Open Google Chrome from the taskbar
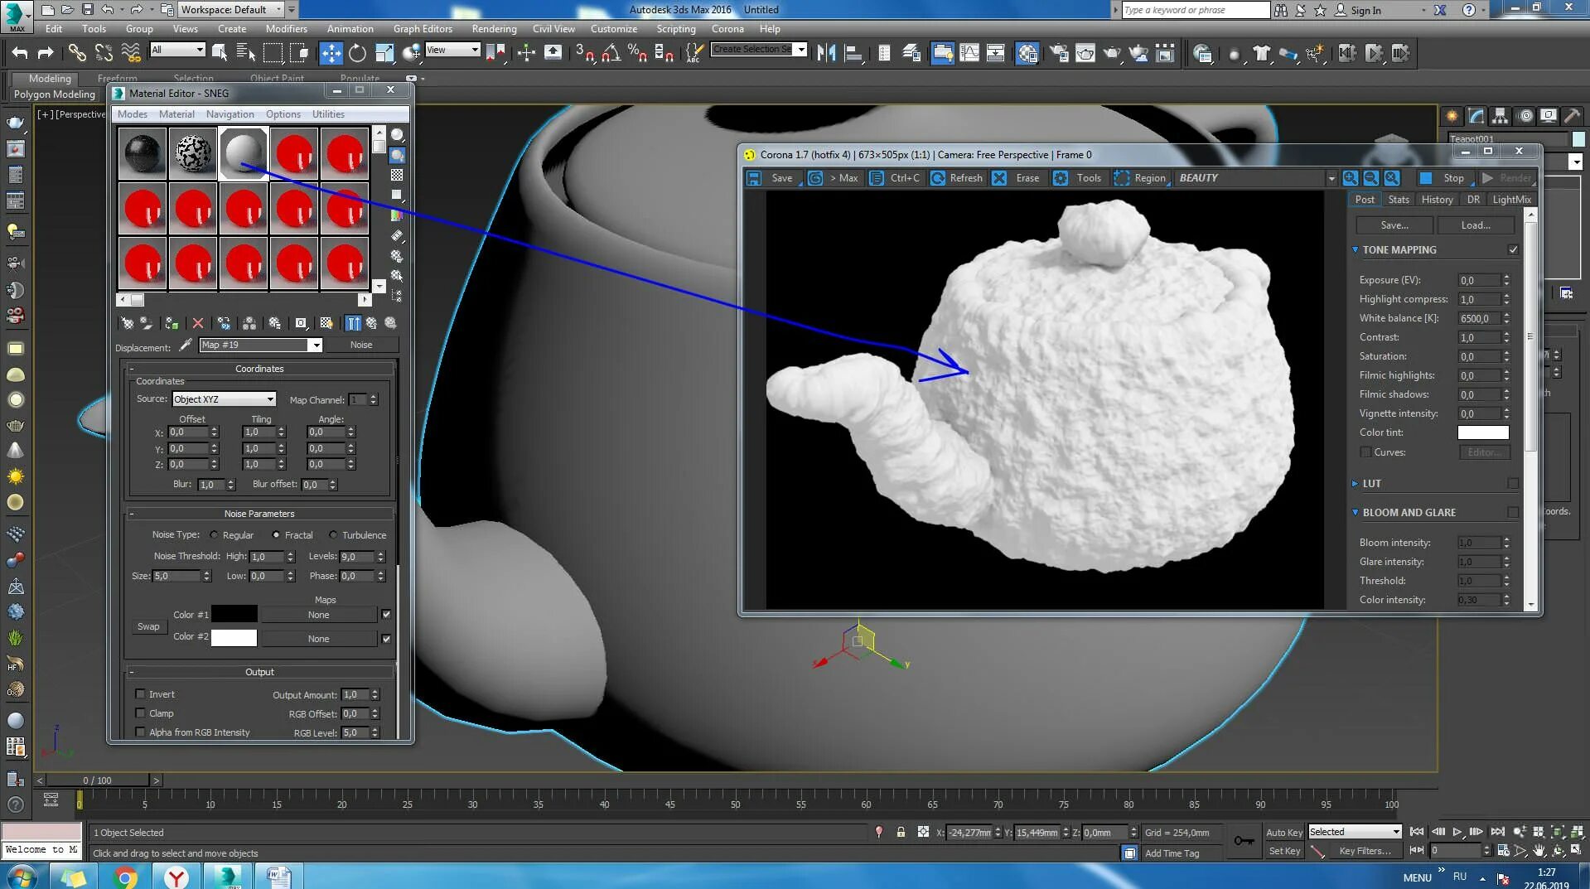This screenshot has height=889, width=1590. point(125,877)
